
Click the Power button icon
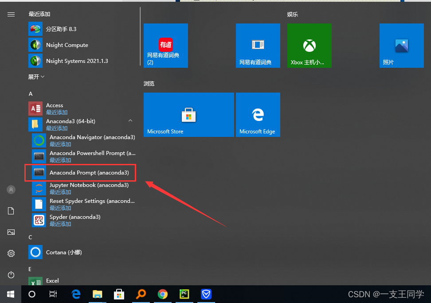point(11,275)
